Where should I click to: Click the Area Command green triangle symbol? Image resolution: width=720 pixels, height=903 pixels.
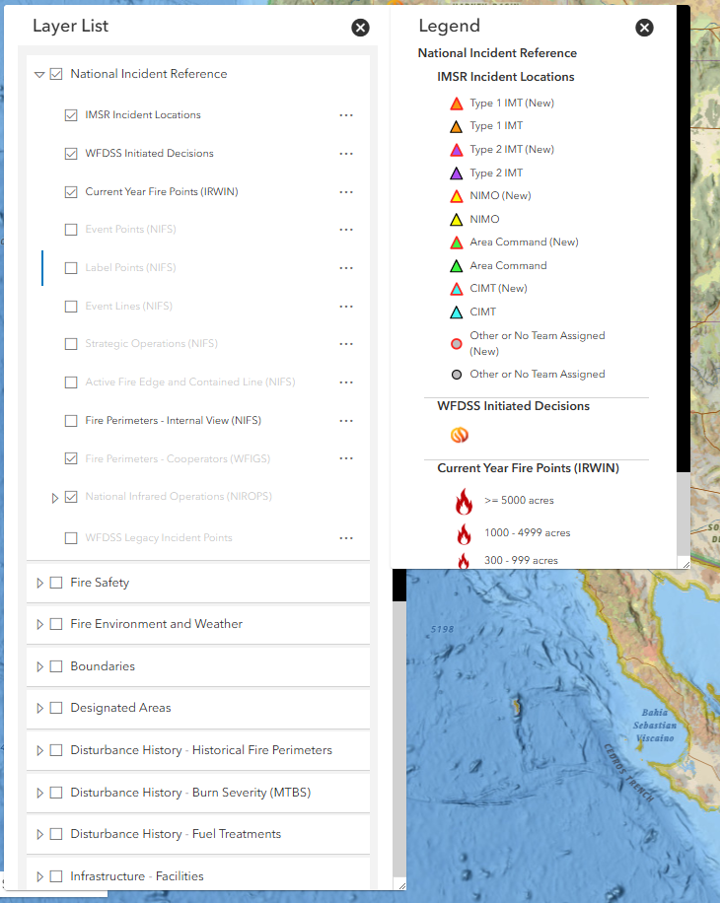(457, 266)
